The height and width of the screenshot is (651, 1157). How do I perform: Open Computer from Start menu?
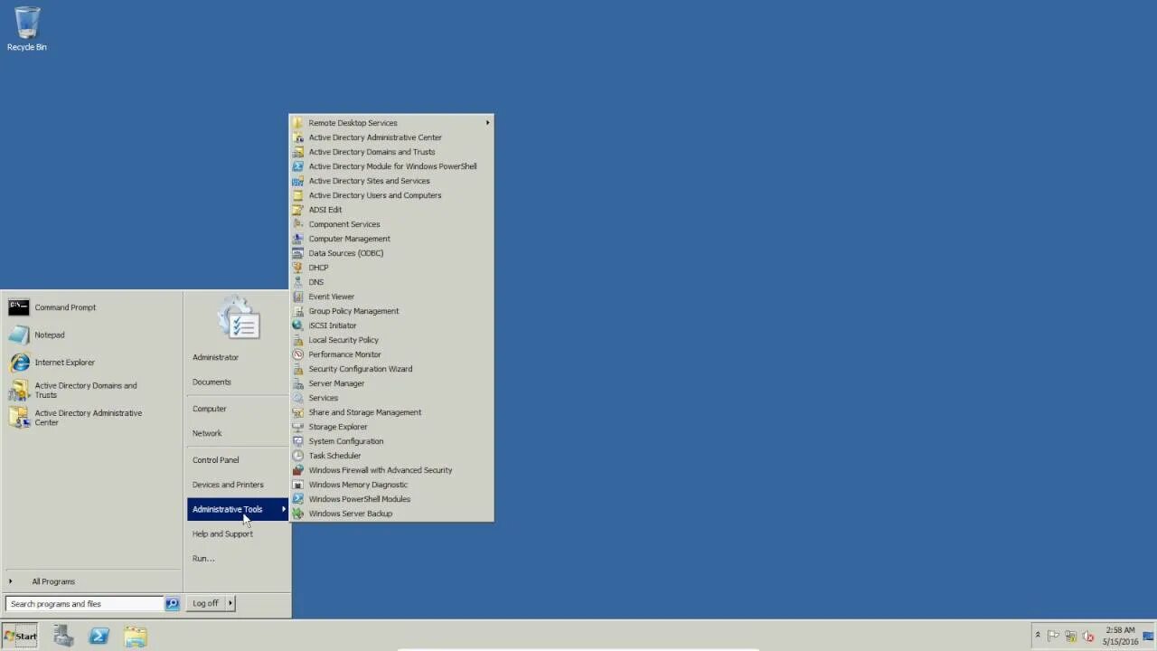209,409
